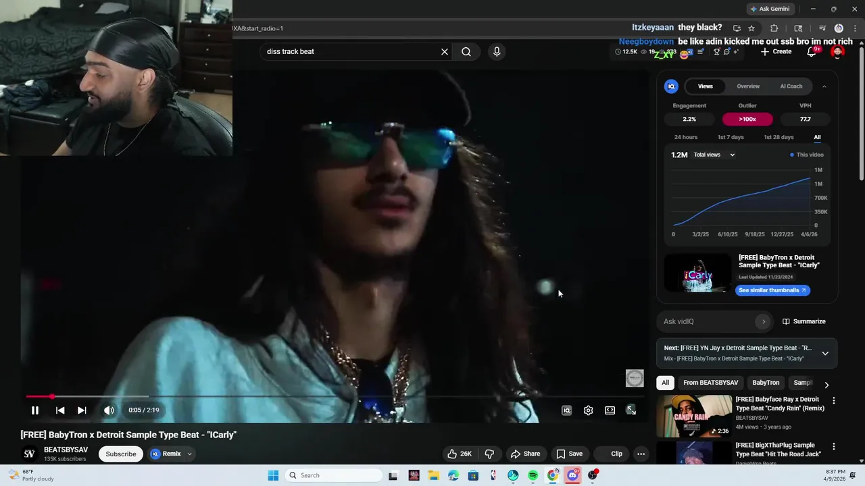Select the 24 hours range
The image size is (865, 486).
(686, 137)
